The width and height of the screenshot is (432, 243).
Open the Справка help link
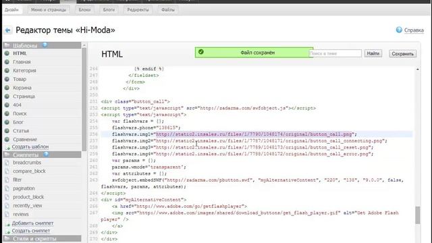point(414,30)
